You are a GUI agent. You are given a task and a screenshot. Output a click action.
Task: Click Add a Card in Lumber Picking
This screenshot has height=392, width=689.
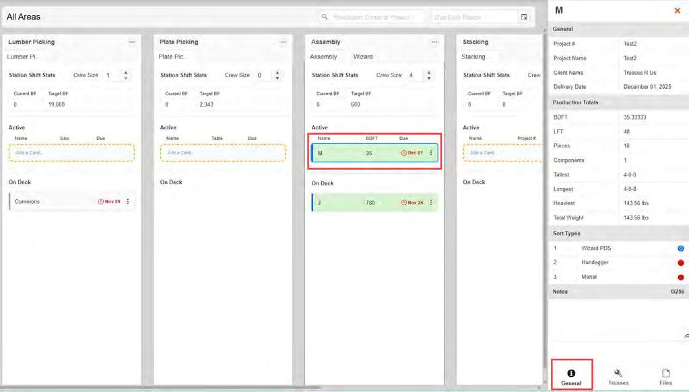pos(71,153)
